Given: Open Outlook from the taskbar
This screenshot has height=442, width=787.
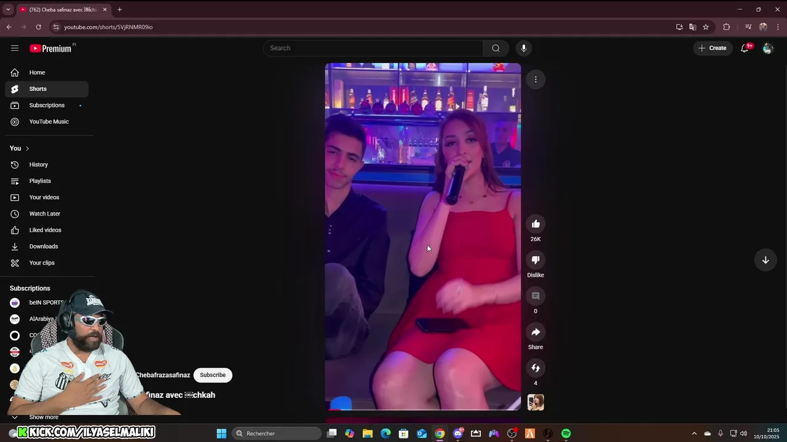Looking at the screenshot, I should pos(422,433).
